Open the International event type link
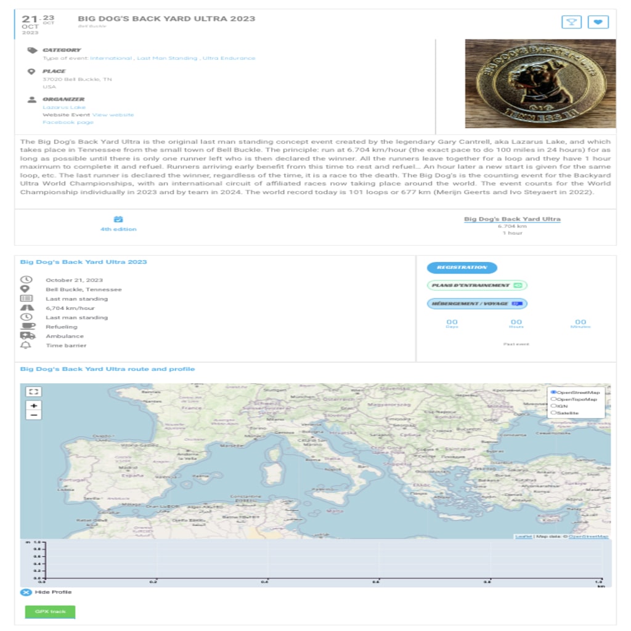Viewport: 631px width, 631px height. click(x=111, y=59)
